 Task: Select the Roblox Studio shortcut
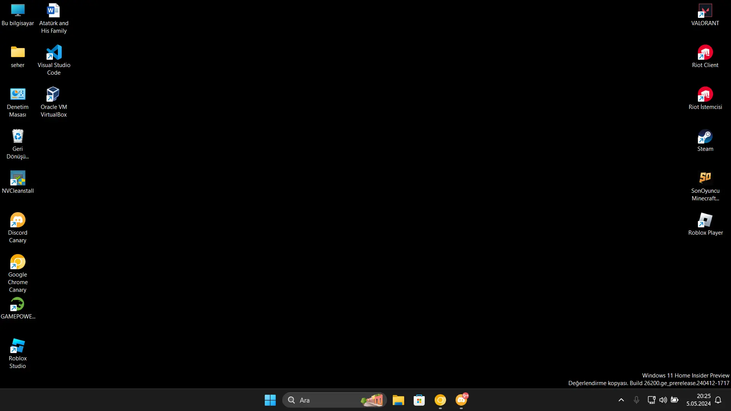pyautogui.click(x=18, y=354)
